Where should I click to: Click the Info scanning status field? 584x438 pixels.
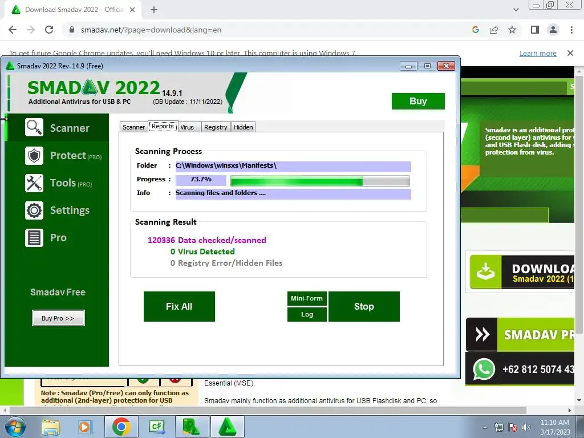(x=293, y=194)
